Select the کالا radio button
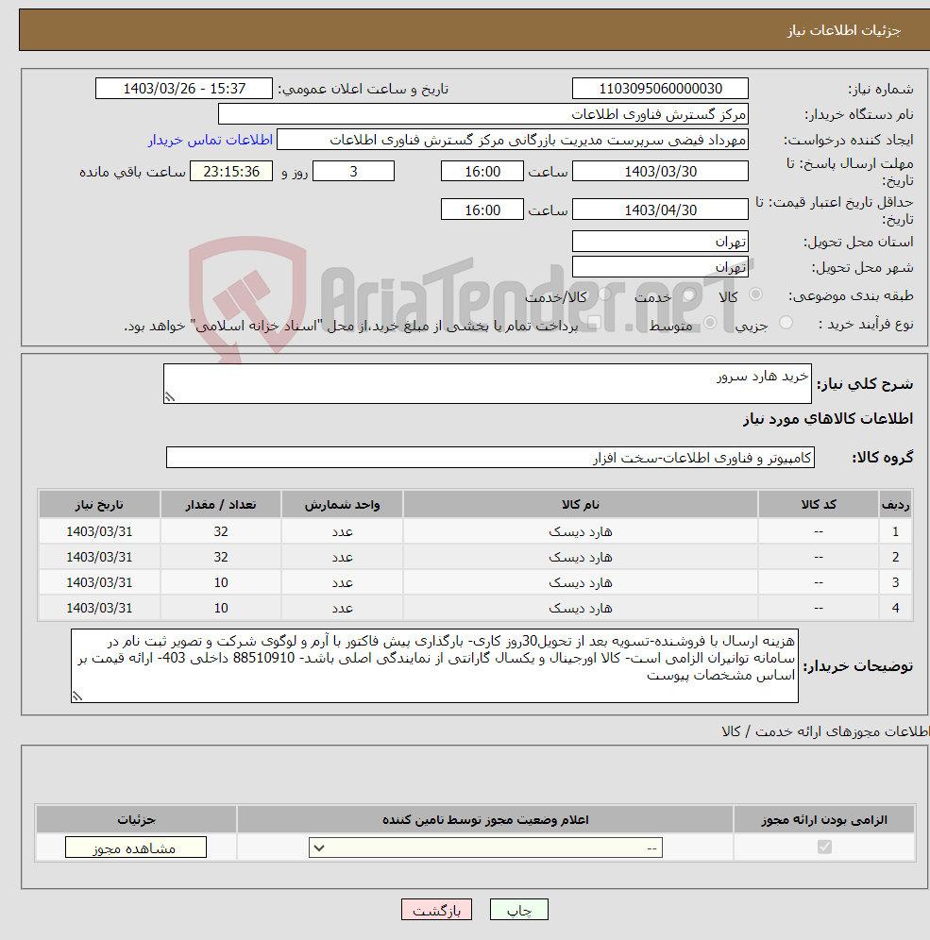 click(755, 294)
